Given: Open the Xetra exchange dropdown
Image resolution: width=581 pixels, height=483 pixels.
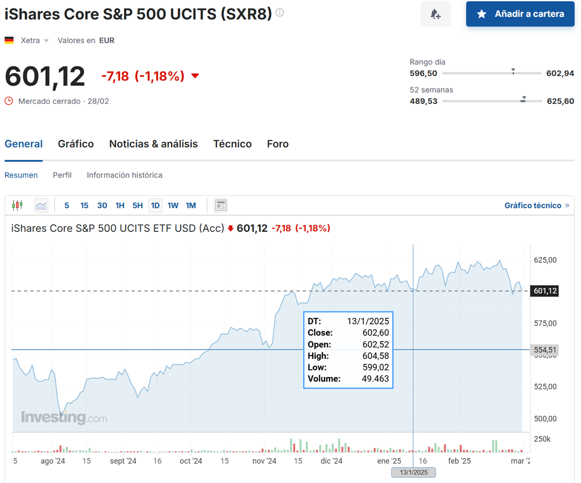Looking at the screenshot, I should pyautogui.click(x=35, y=41).
